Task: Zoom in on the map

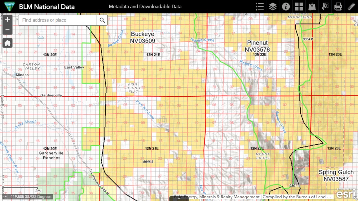Action: (8, 20)
